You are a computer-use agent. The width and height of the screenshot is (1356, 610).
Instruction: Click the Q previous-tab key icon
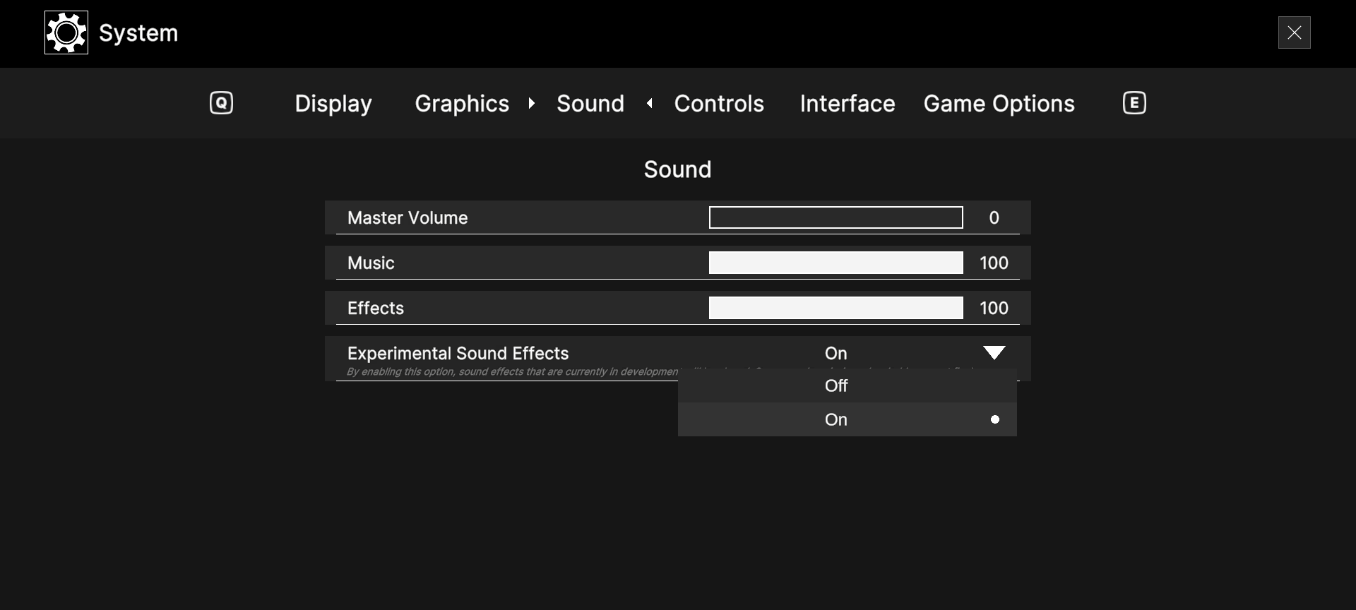point(221,103)
